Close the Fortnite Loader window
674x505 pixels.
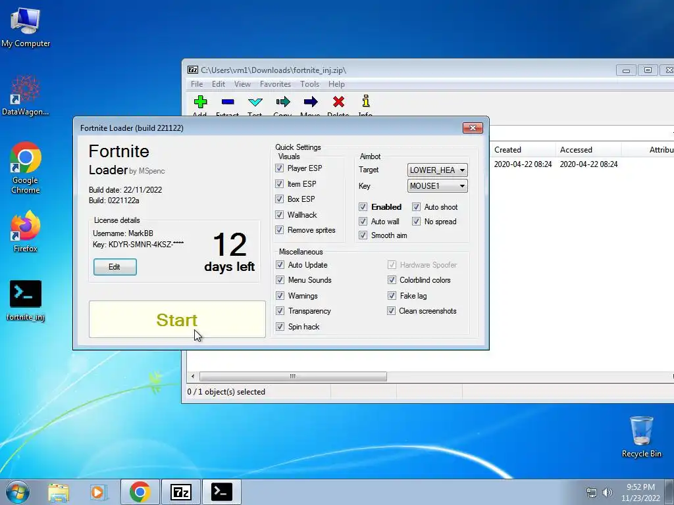(473, 128)
